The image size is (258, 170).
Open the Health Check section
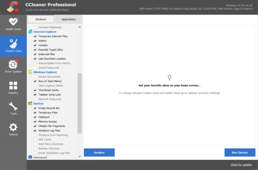pos(13,23)
